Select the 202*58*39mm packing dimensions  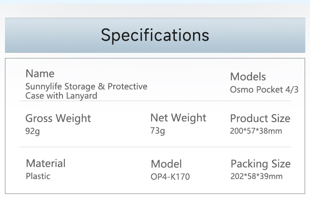[x=256, y=176]
